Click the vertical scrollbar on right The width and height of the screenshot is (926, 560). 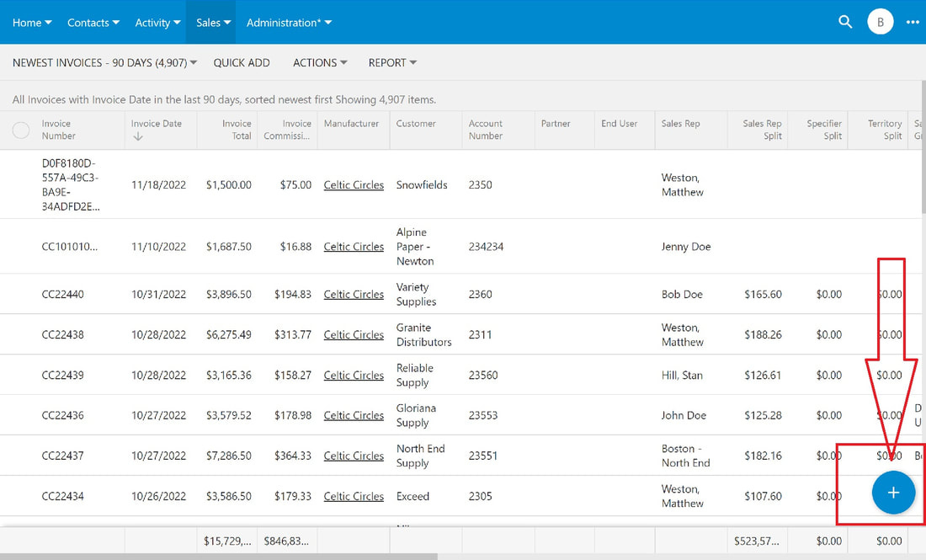coord(923,147)
